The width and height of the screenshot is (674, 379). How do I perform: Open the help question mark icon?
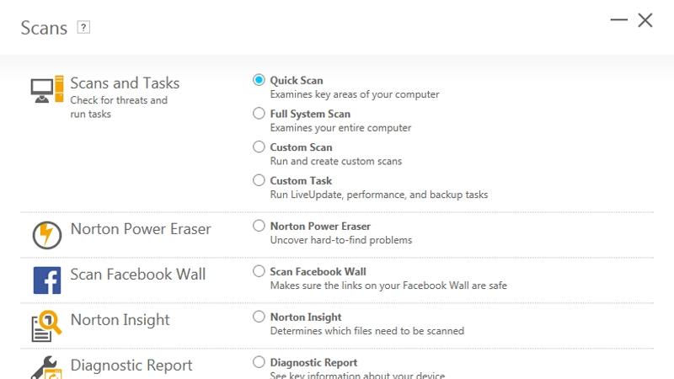point(83,28)
